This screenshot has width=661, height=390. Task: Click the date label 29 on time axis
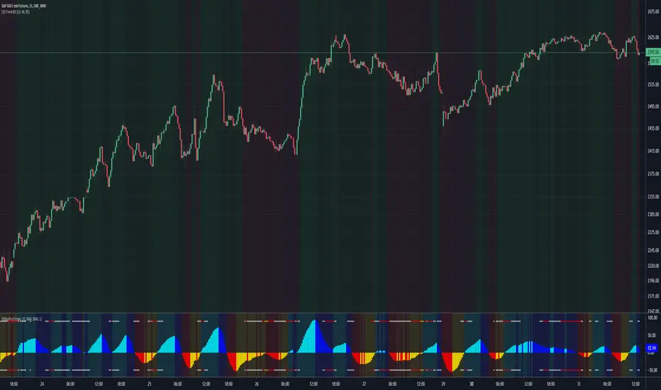tap(443, 384)
